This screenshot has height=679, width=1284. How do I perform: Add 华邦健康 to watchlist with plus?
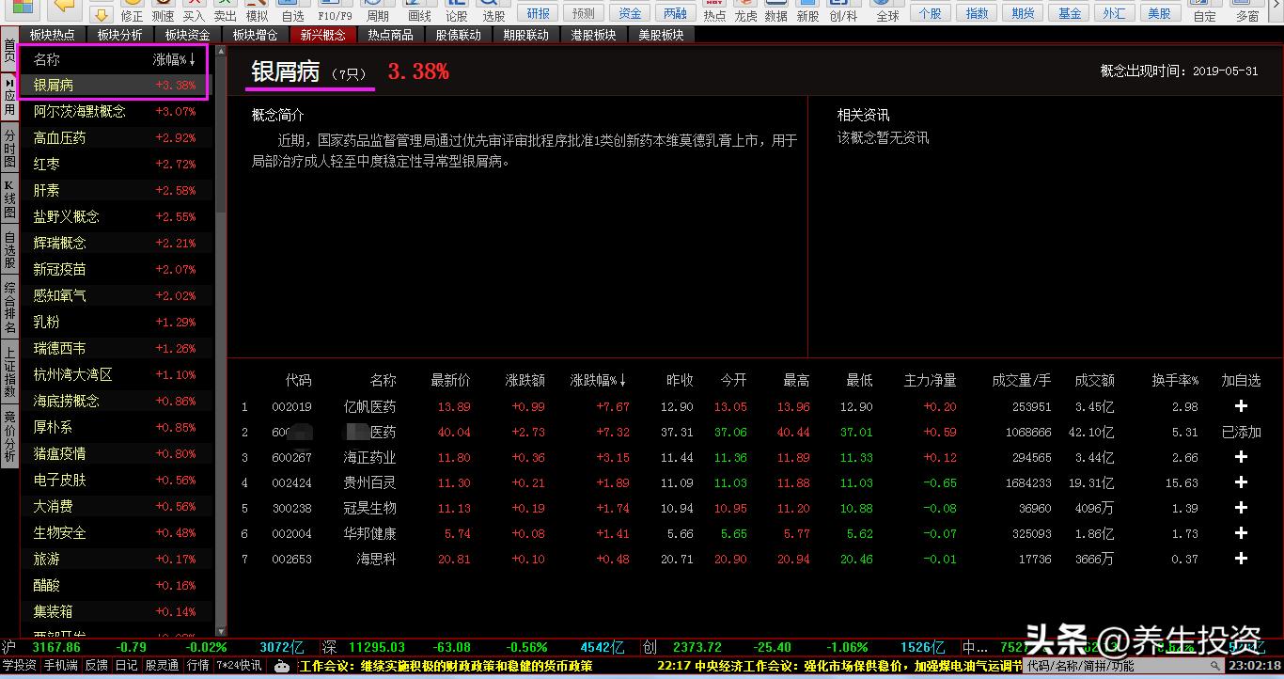[1241, 533]
